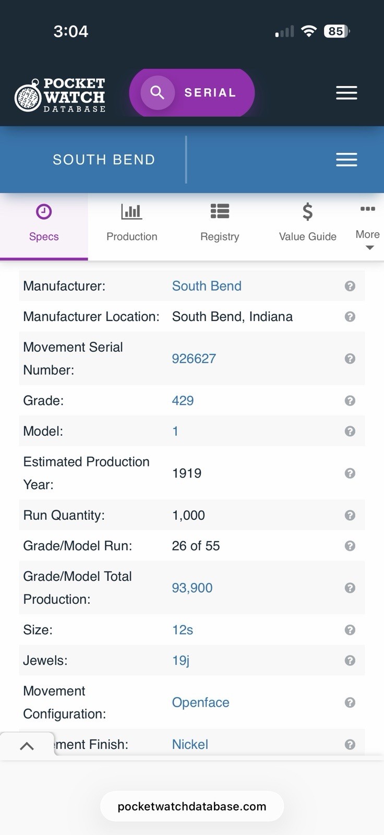The height and width of the screenshot is (835, 384).
Task: Show help for Model row
Action: (x=350, y=431)
